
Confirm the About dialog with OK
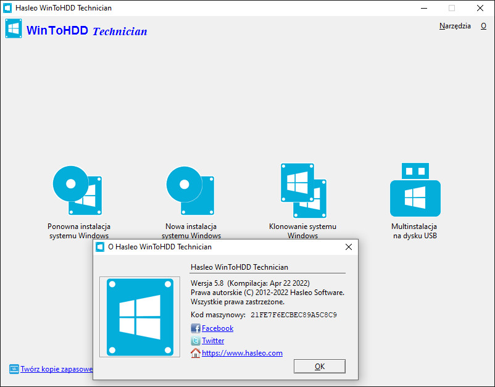(x=320, y=366)
